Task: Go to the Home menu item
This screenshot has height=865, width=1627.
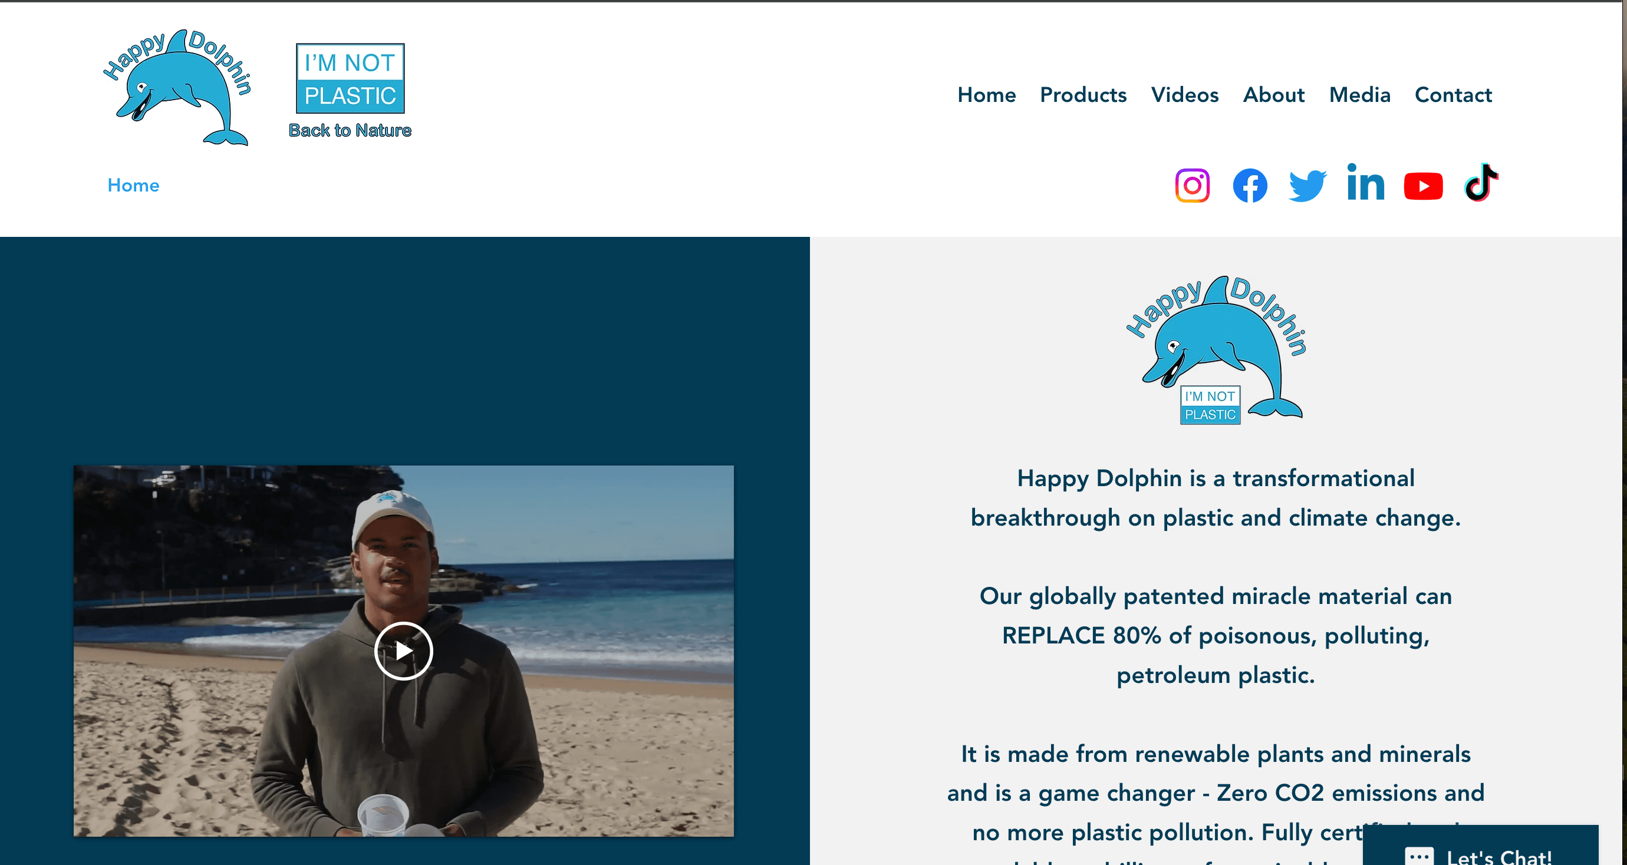Action: click(986, 95)
